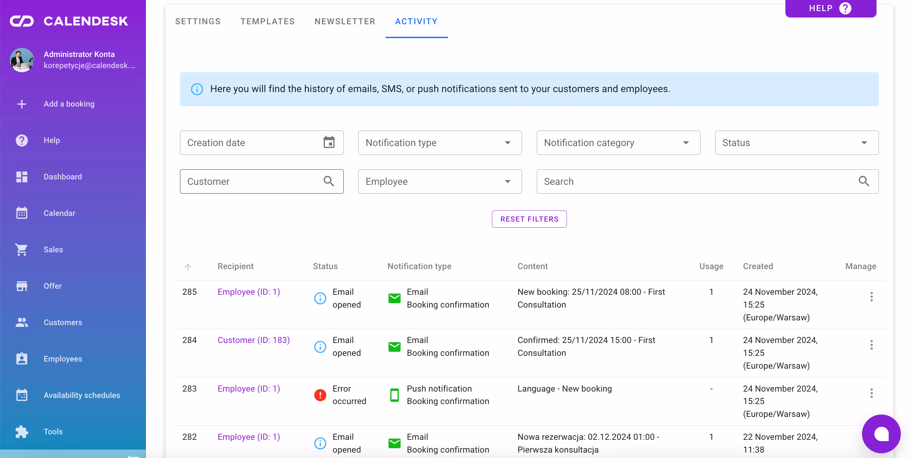Click the magnifier icon in Search field
This screenshot has height=458, width=913.
(x=863, y=181)
